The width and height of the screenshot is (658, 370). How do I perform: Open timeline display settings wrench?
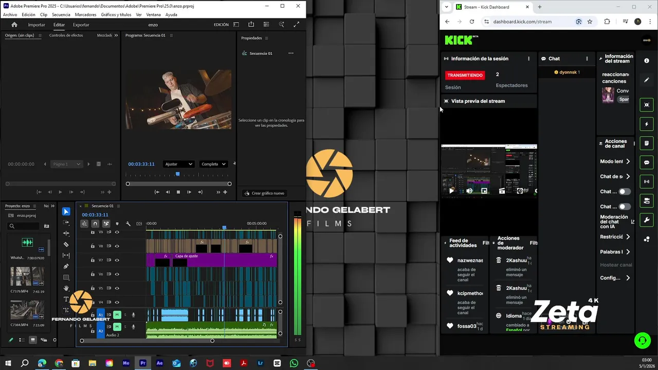128,224
